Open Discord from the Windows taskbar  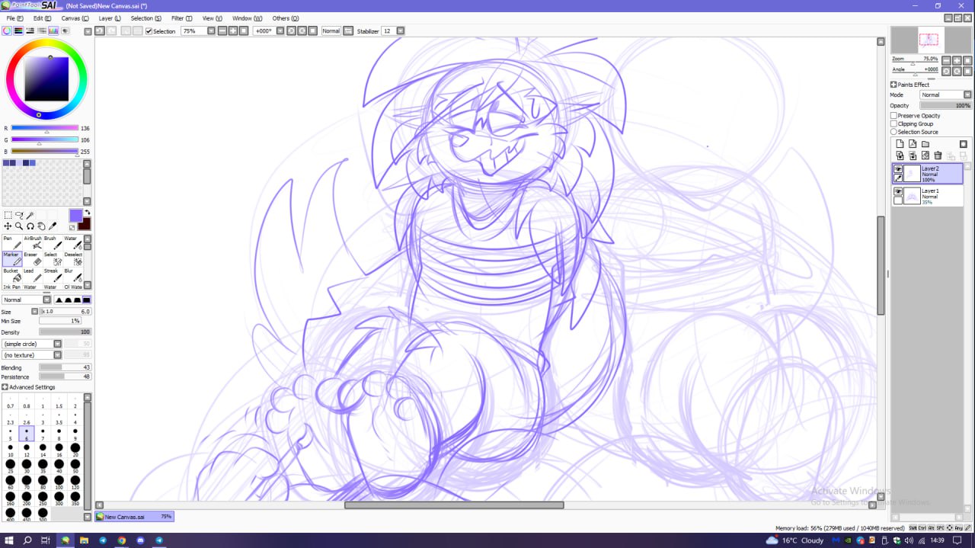[x=140, y=540]
